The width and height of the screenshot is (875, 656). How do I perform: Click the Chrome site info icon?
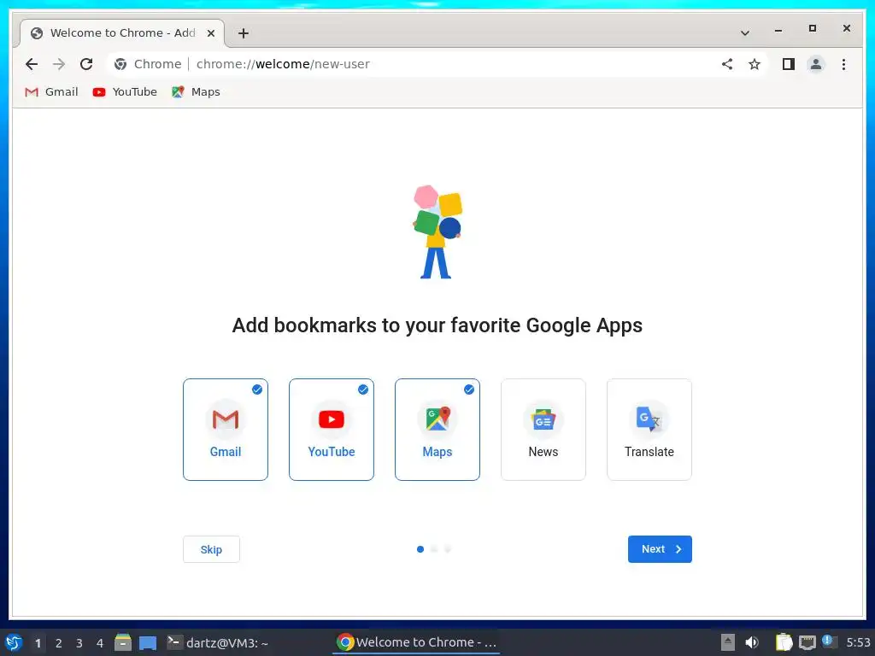click(x=120, y=64)
